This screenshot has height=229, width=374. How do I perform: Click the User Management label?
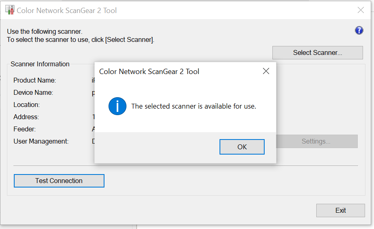pyautogui.click(x=41, y=141)
